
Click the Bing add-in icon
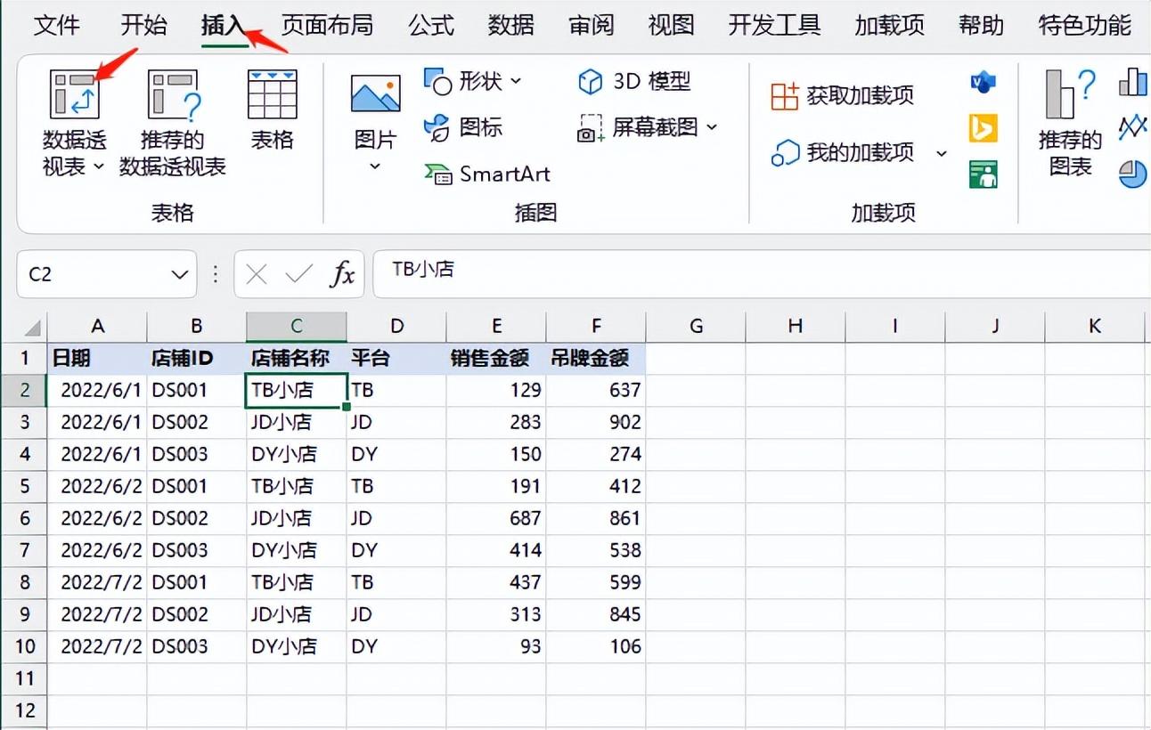point(983,128)
